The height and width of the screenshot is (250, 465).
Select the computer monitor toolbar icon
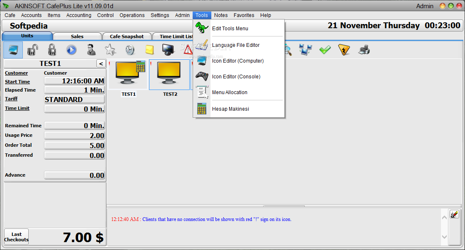pos(13,50)
